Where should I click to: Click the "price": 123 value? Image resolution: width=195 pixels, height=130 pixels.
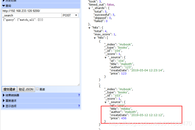[124, 74]
